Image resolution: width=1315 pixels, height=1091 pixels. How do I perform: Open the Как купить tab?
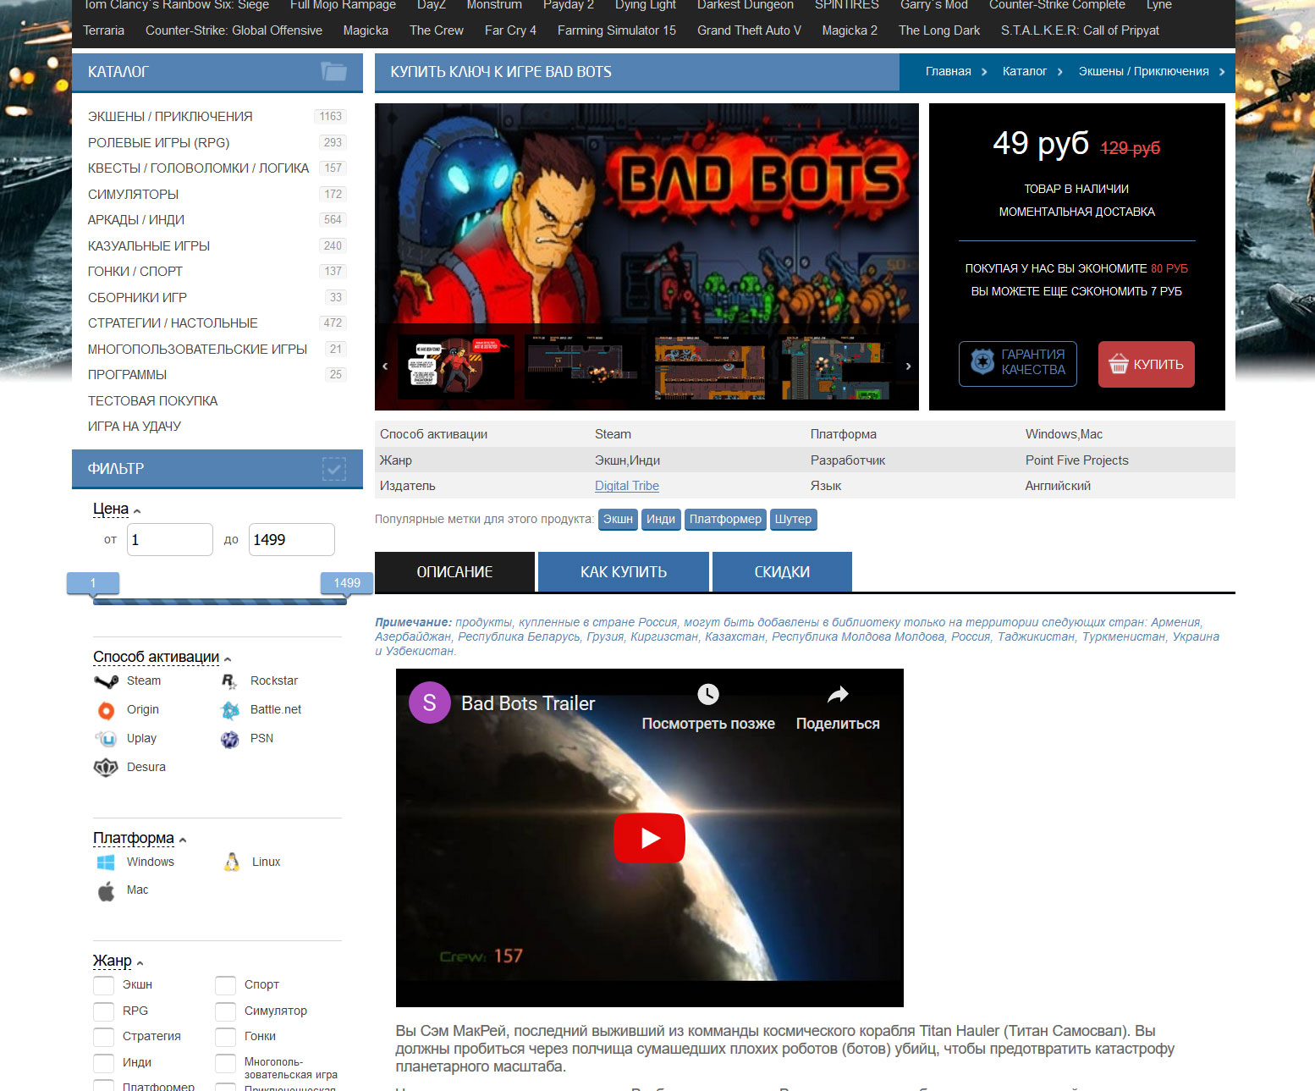click(x=624, y=572)
